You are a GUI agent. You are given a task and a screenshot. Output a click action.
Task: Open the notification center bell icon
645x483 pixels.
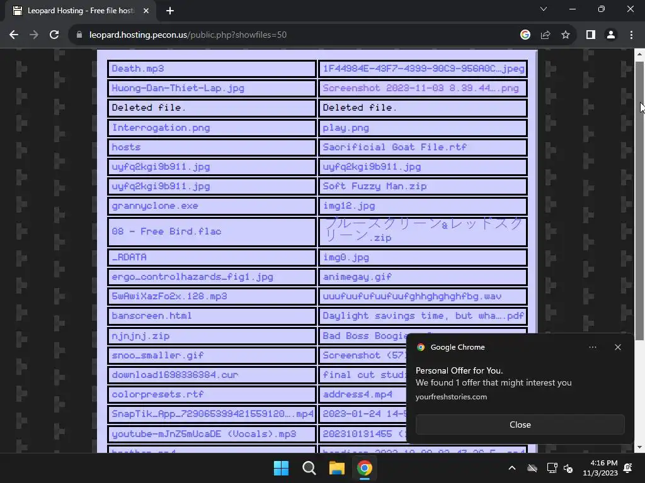628,468
